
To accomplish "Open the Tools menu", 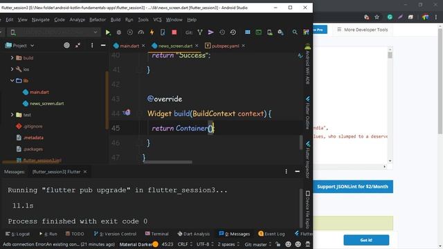I will [143, 20].
